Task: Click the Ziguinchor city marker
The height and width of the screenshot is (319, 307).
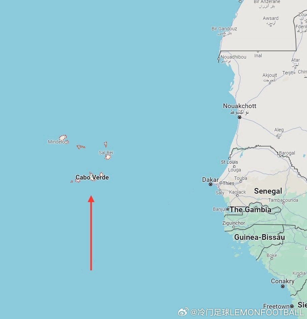Action: [234, 227]
